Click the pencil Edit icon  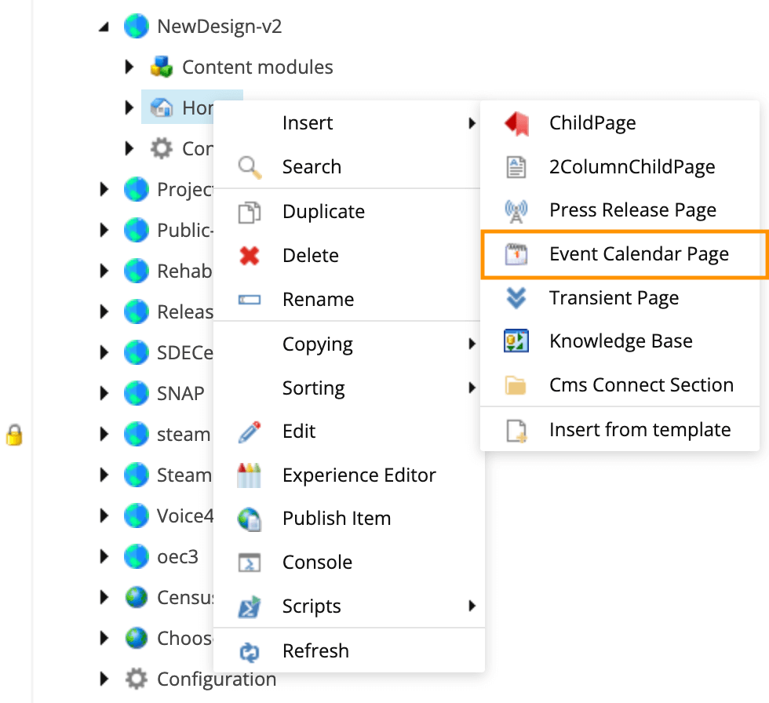click(250, 432)
